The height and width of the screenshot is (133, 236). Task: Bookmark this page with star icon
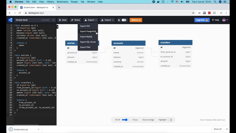[193, 13]
